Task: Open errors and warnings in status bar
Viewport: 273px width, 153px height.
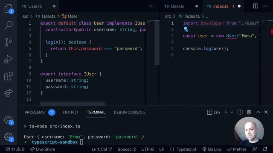Action: pyautogui.click(x=15, y=149)
